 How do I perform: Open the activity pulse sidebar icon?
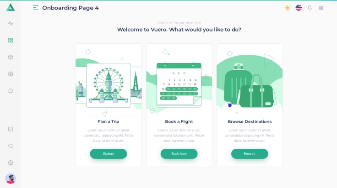[11, 24]
